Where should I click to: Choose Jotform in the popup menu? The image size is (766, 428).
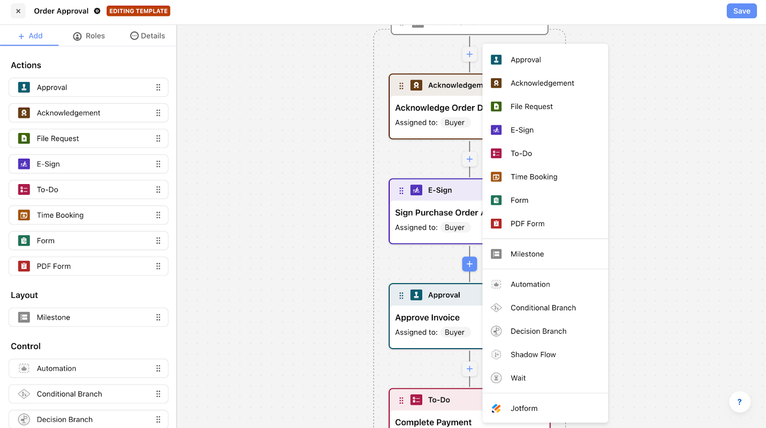coord(545,408)
